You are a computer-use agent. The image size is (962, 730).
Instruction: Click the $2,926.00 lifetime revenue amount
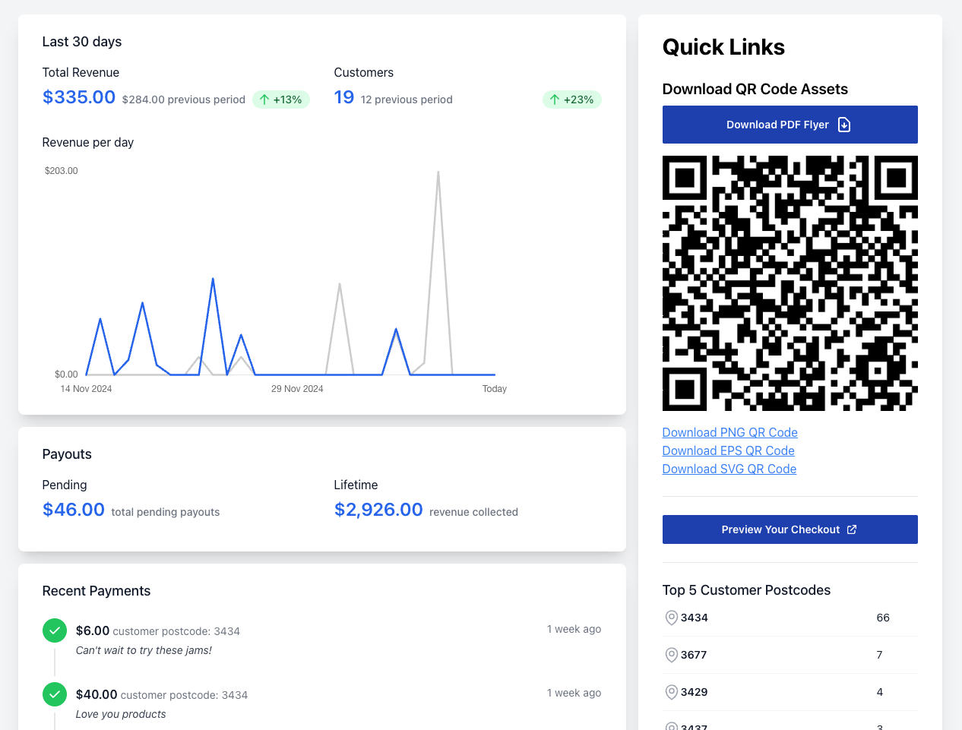pos(378,510)
